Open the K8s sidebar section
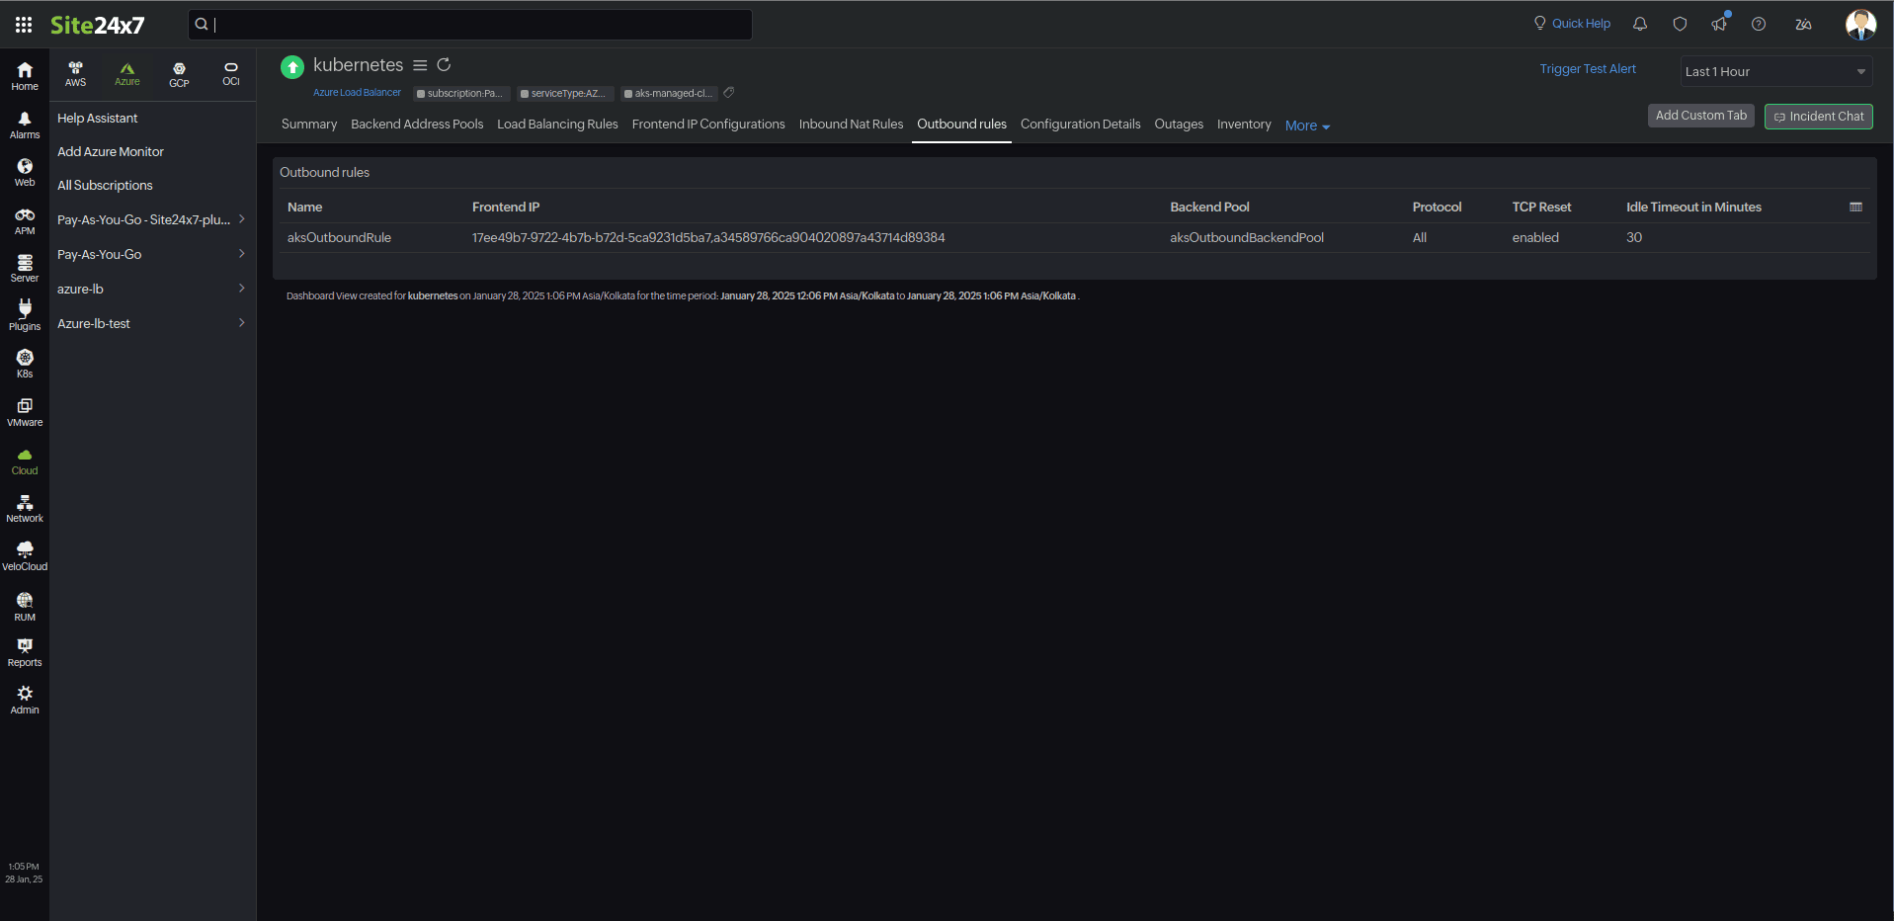 point(25,363)
